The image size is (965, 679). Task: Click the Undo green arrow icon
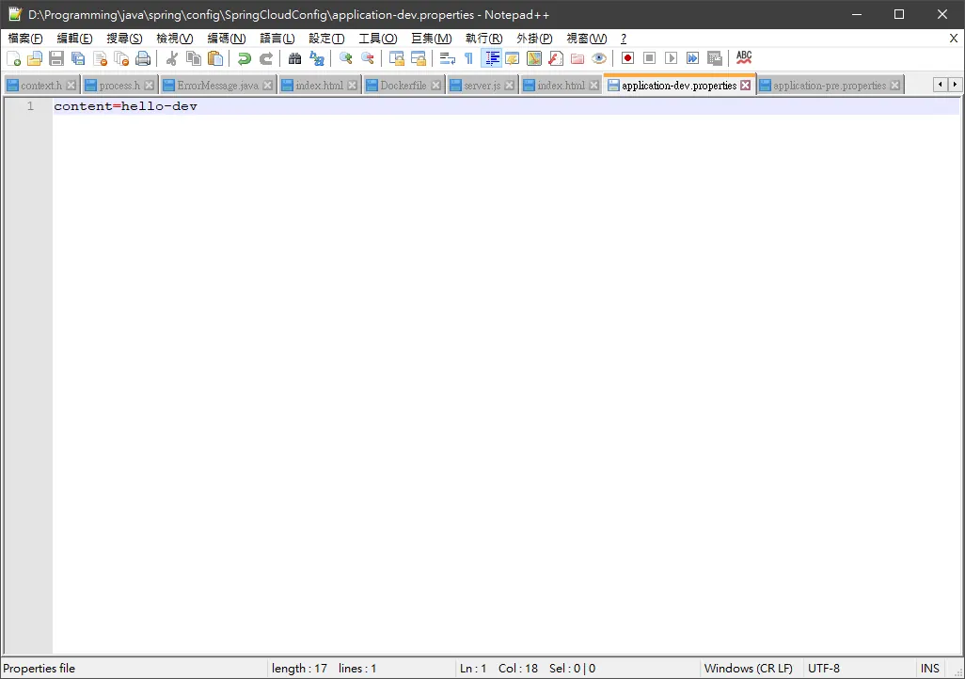coord(245,58)
